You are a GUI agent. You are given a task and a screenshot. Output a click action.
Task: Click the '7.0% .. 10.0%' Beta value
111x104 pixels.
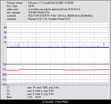pos(34,97)
